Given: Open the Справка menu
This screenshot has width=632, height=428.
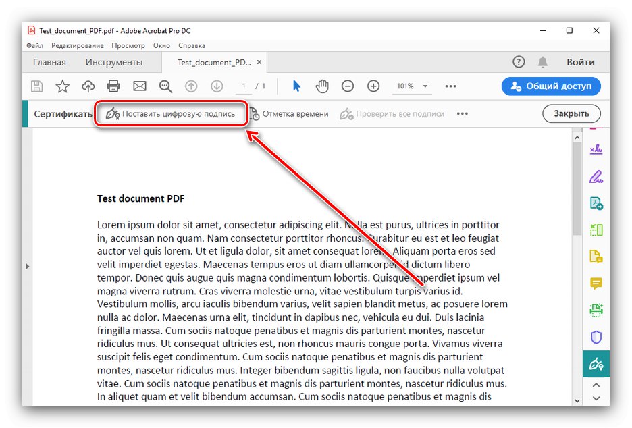Looking at the screenshot, I should [192, 45].
